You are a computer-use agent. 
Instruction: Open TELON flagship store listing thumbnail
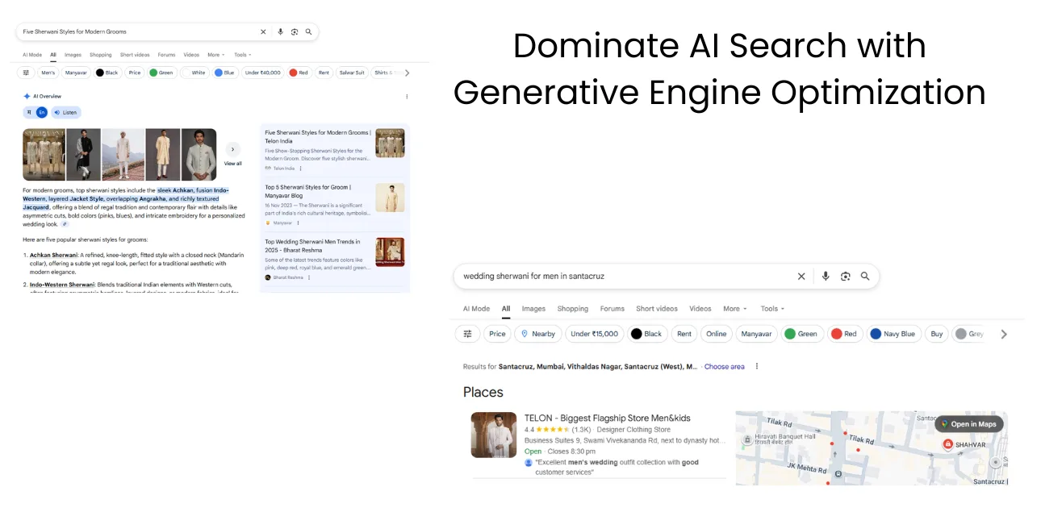click(494, 435)
